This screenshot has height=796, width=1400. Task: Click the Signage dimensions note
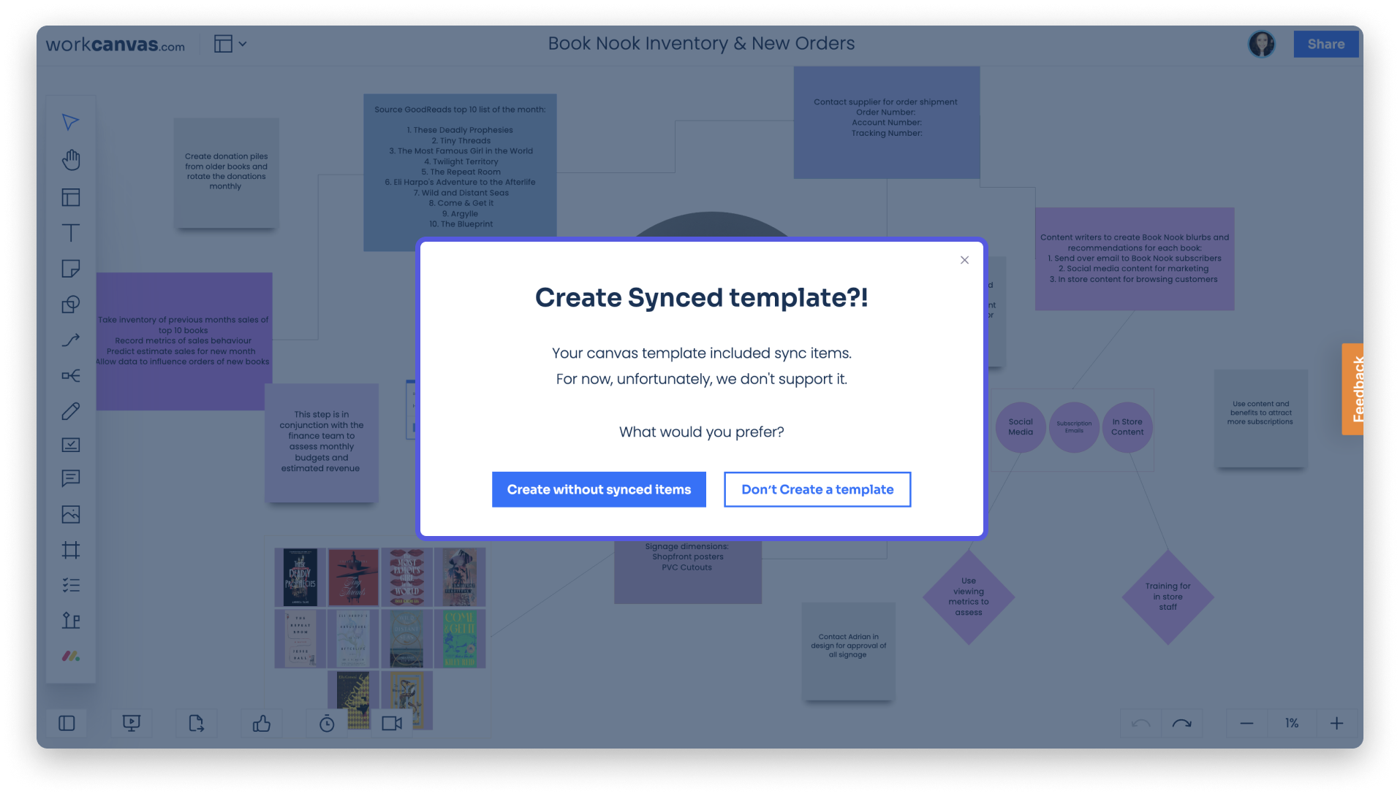[x=687, y=572]
